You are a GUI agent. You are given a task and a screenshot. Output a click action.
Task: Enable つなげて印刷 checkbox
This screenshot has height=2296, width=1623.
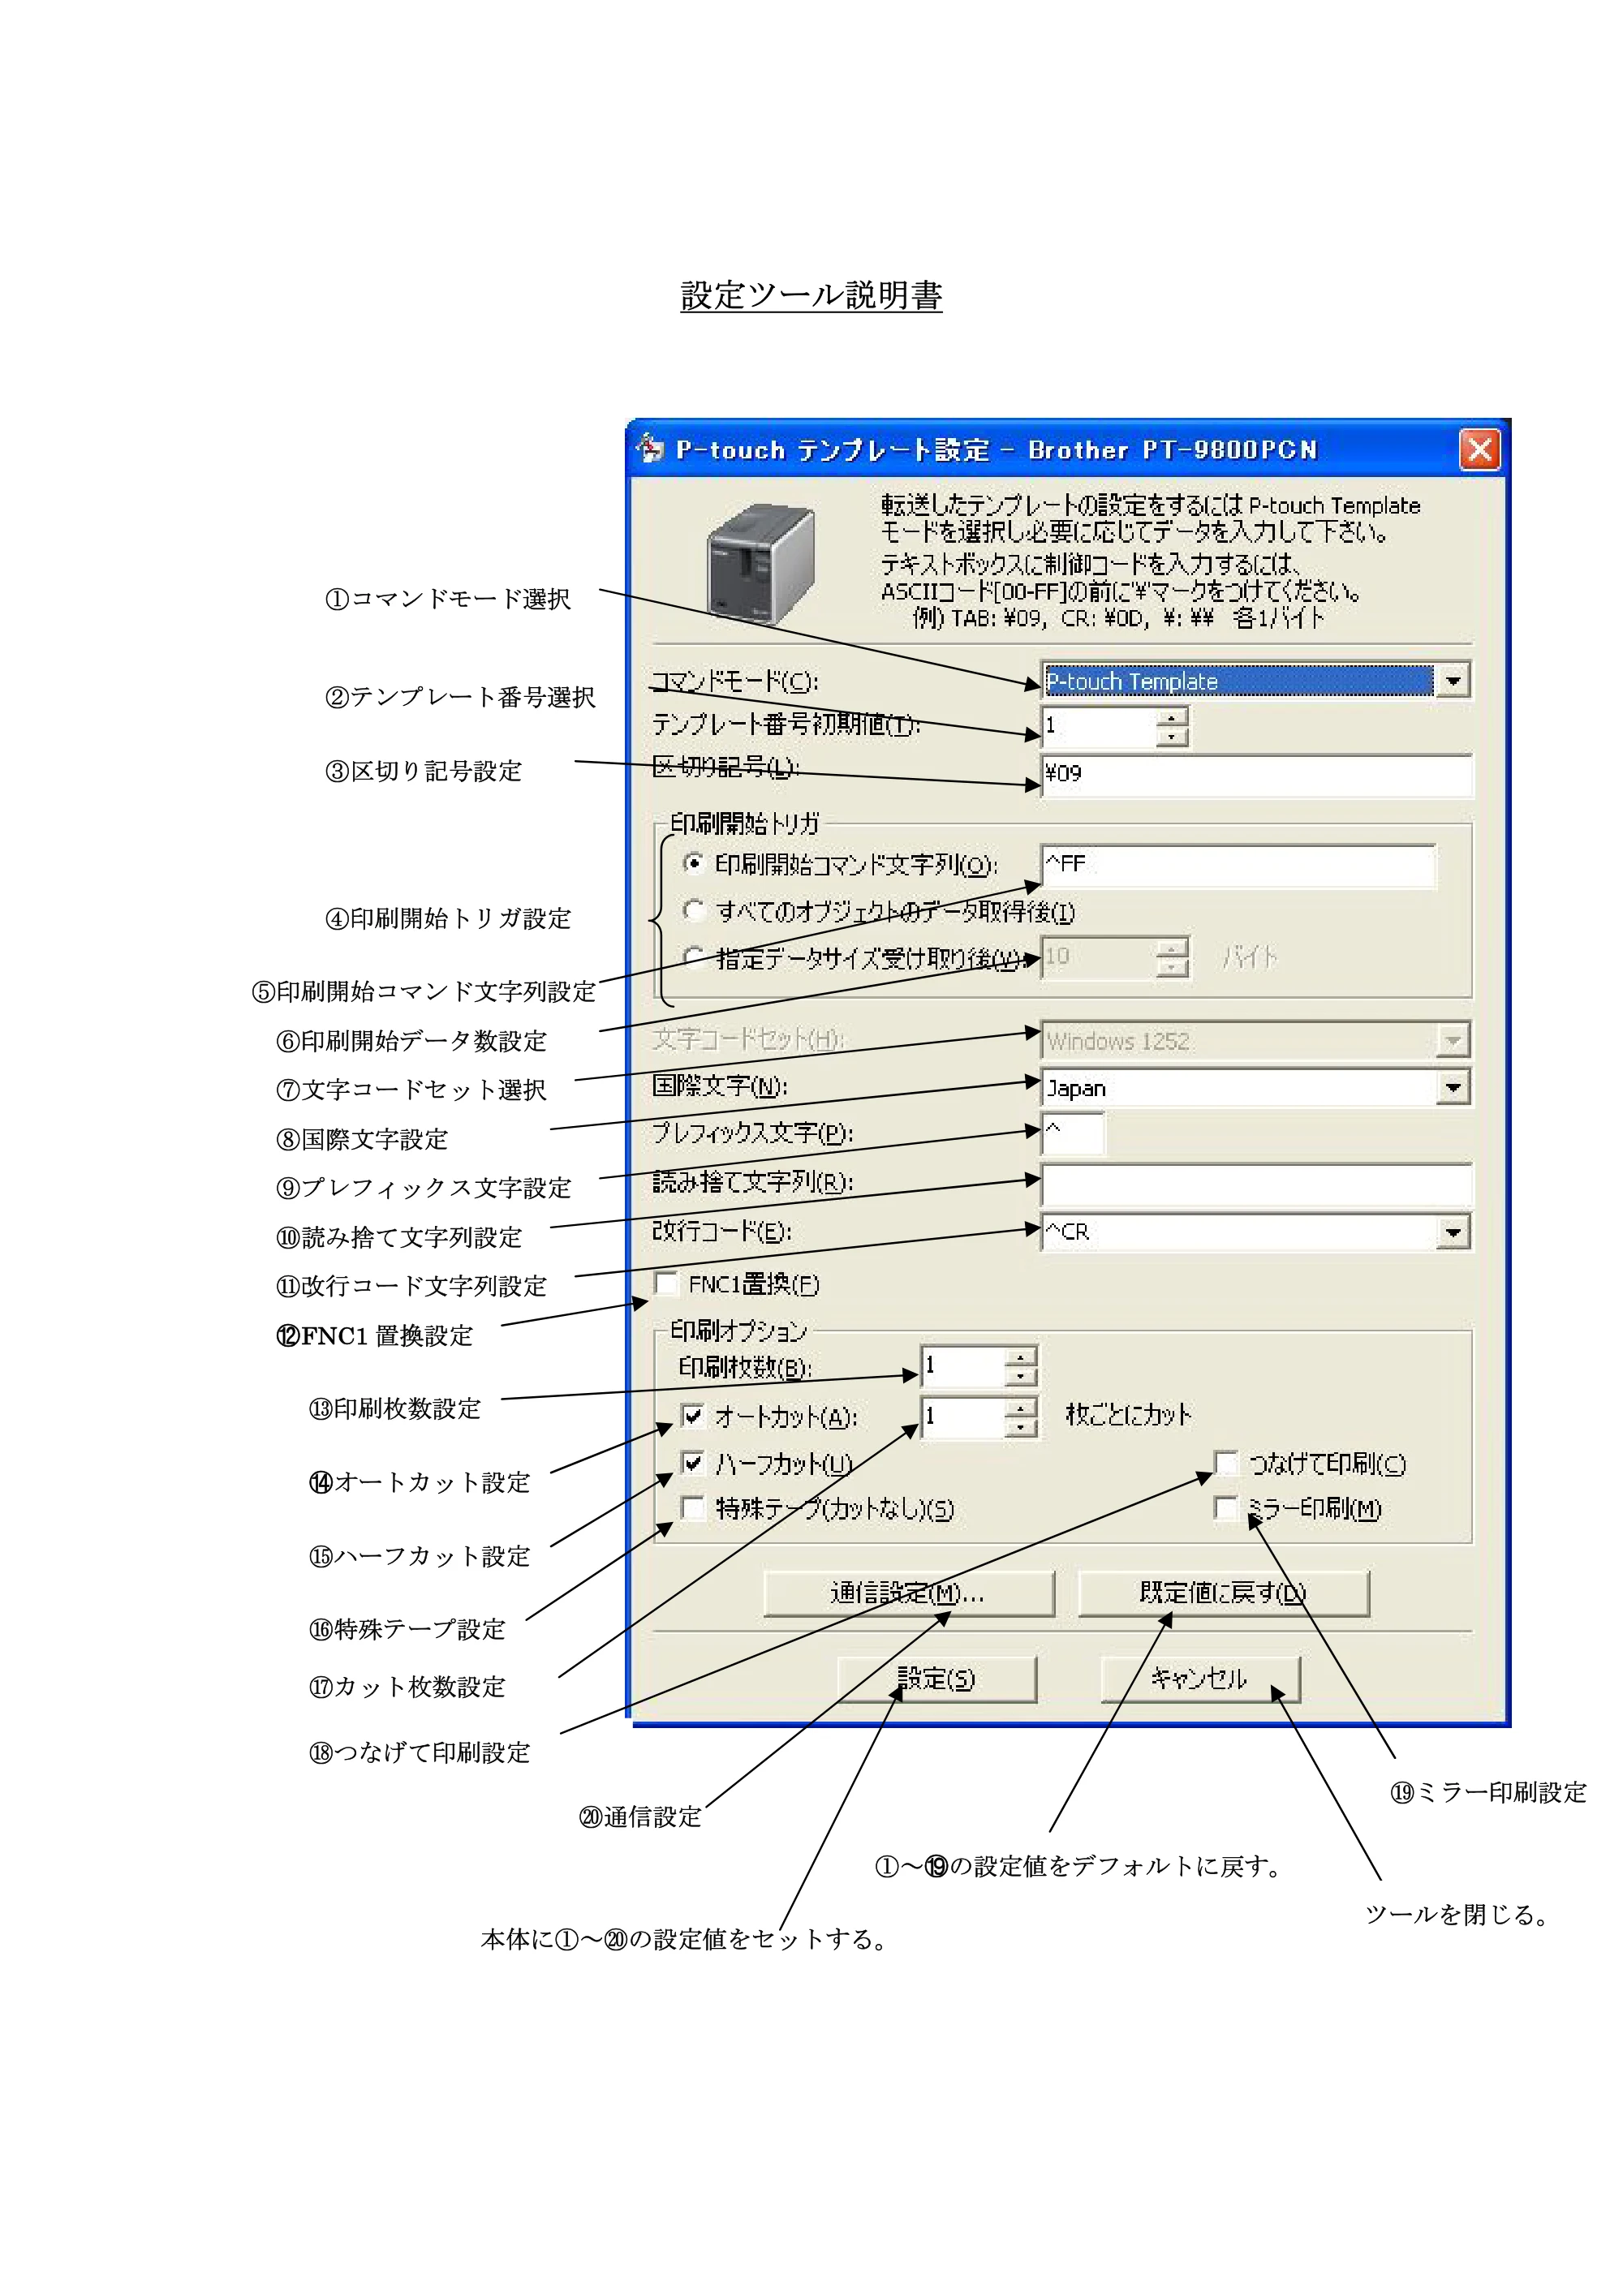1226,1463
